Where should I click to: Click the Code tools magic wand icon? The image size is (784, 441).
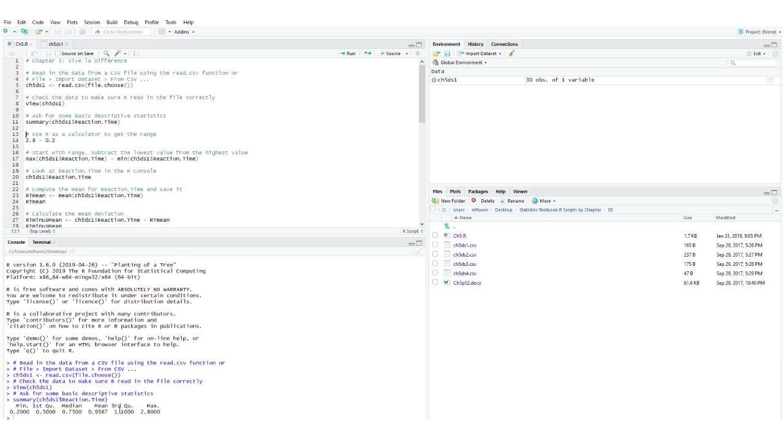118,53
